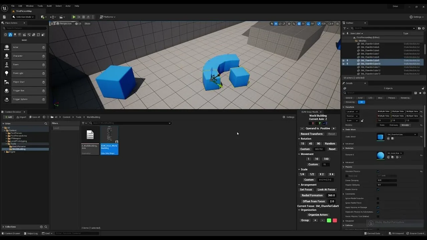Collapse the Rotation section in World Building
427x240 pixels.
tap(299, 139)
